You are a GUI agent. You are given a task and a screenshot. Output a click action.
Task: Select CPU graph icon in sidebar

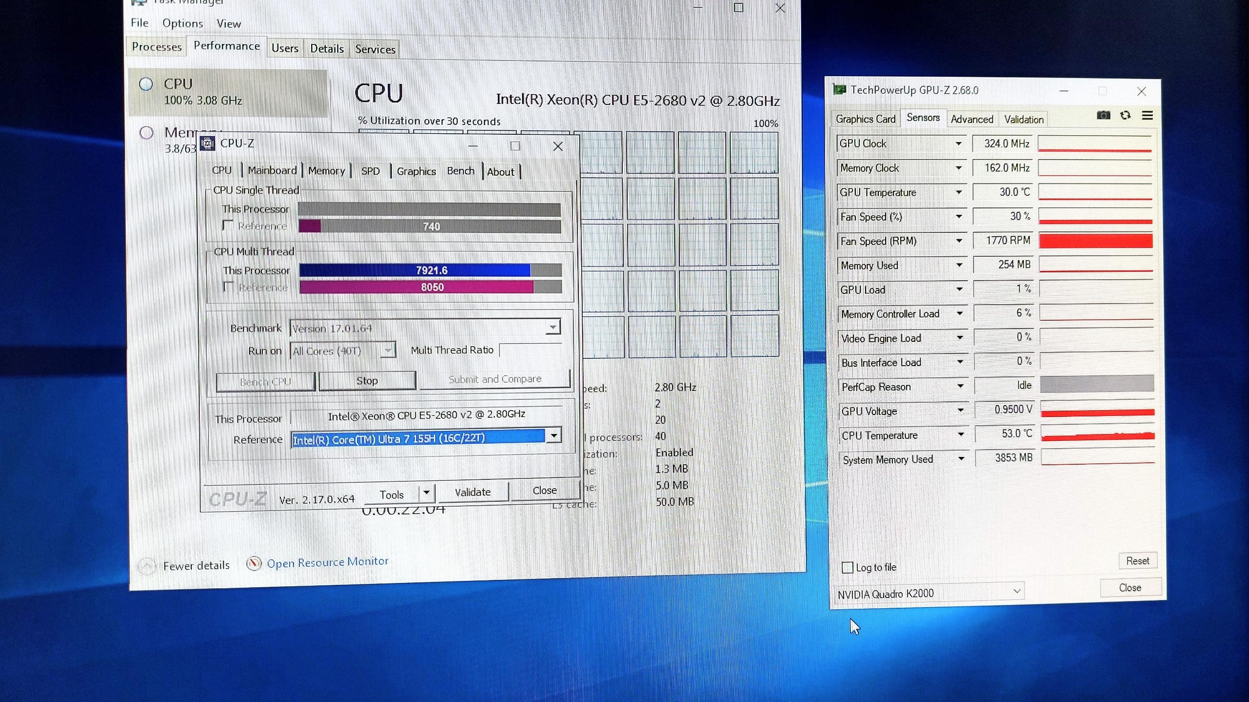[146, 84]
